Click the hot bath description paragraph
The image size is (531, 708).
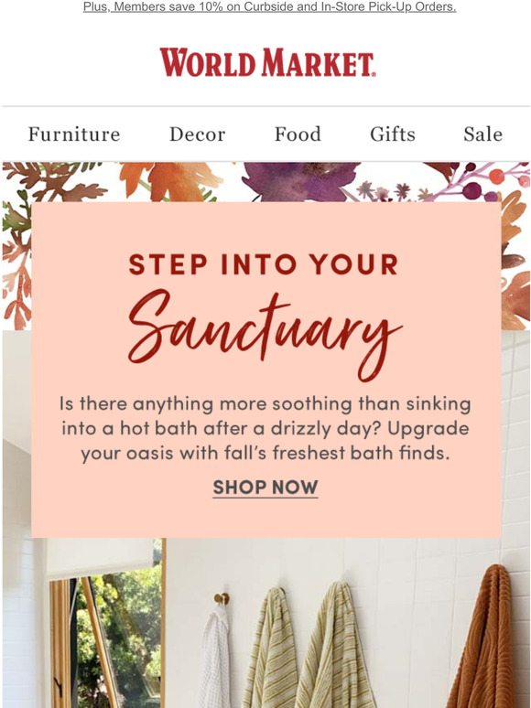click(265, 428)
